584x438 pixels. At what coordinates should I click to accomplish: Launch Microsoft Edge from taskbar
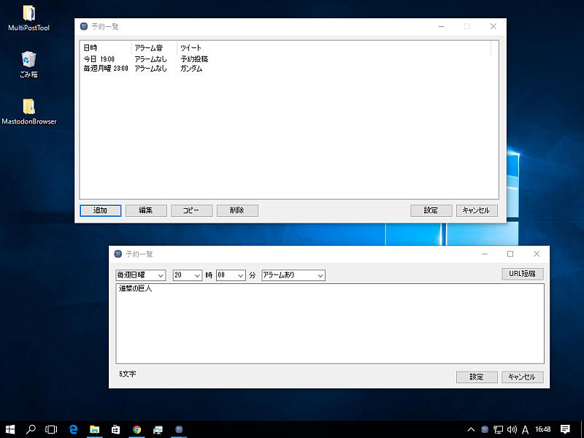74,429
